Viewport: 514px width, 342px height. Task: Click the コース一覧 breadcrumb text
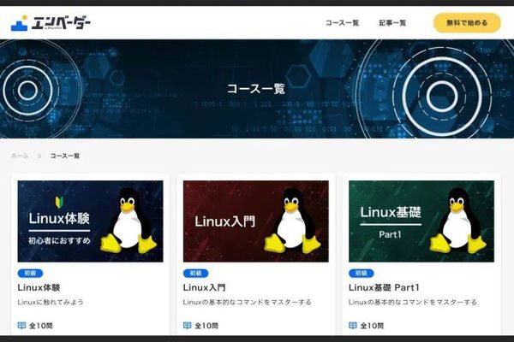tap(64, 156)
